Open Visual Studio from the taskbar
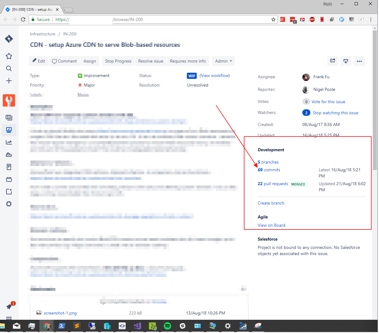This screenshot has height=333, width=379. click(137, 326)
